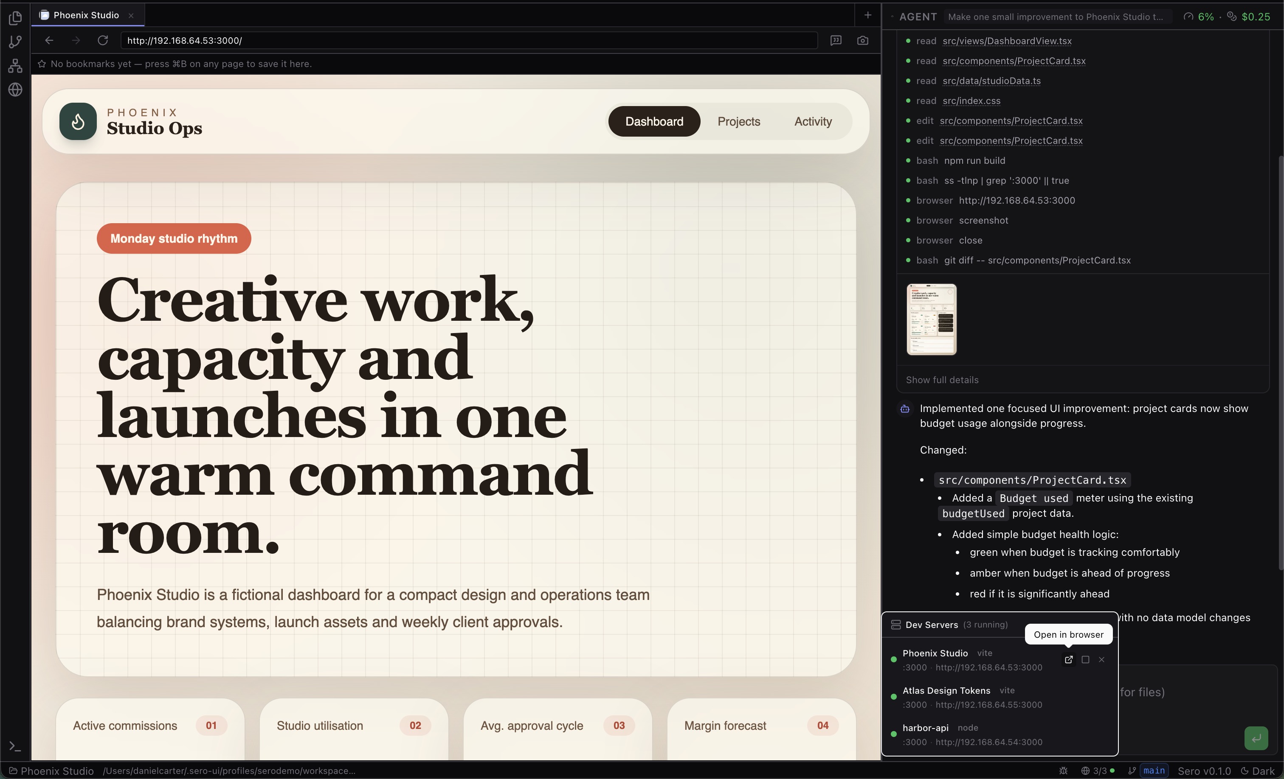Switch to the Projects tab
The width and height of the screenshot is (1284, 779).
pos(739,121)
